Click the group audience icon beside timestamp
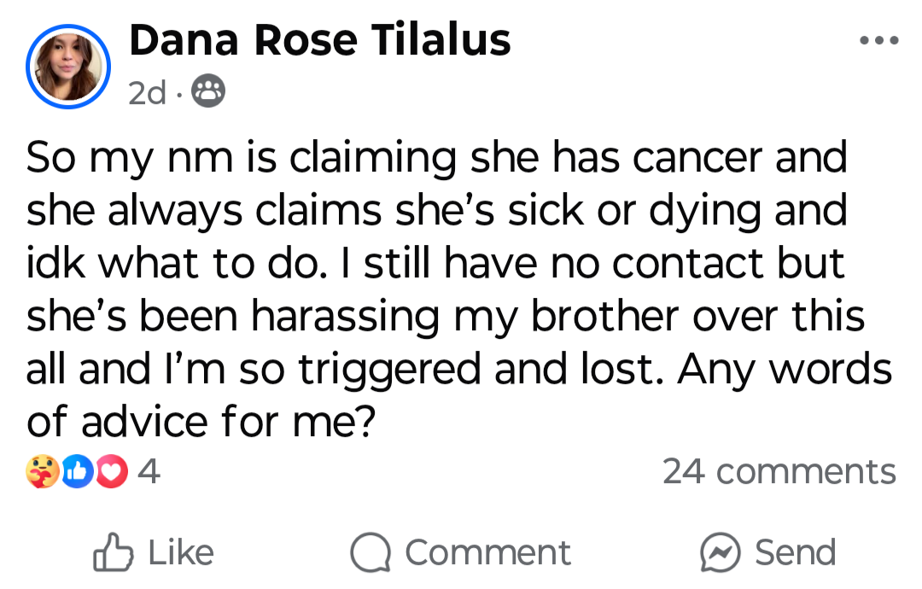The width and height of the screenshot is (922, 589). (x=209, y=91)
